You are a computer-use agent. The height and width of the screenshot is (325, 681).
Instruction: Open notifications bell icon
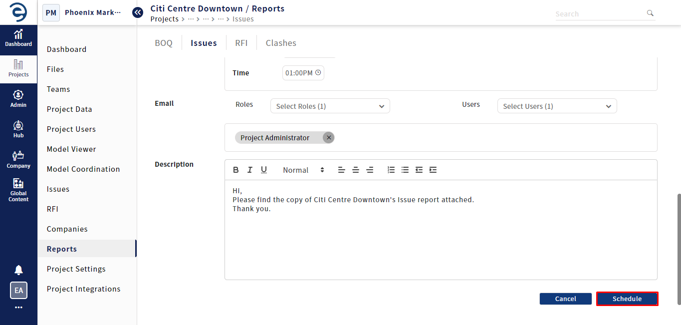point(18,270)
